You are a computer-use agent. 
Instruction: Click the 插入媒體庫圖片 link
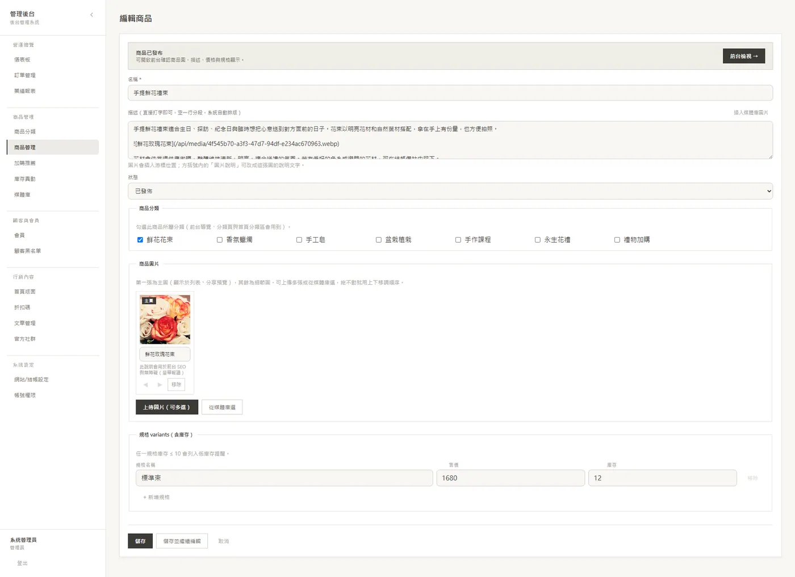(x=751, y=113)
